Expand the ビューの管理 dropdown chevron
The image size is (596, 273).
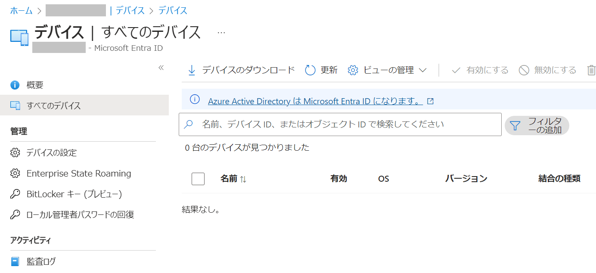click(422, 70)
